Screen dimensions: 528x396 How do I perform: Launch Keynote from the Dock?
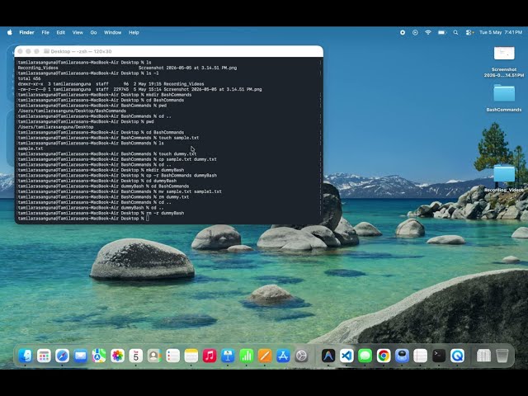coord(228,356)
